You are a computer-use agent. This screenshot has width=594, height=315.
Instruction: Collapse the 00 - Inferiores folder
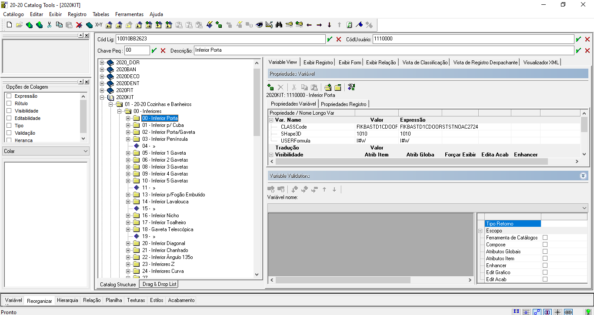point(120,111)
